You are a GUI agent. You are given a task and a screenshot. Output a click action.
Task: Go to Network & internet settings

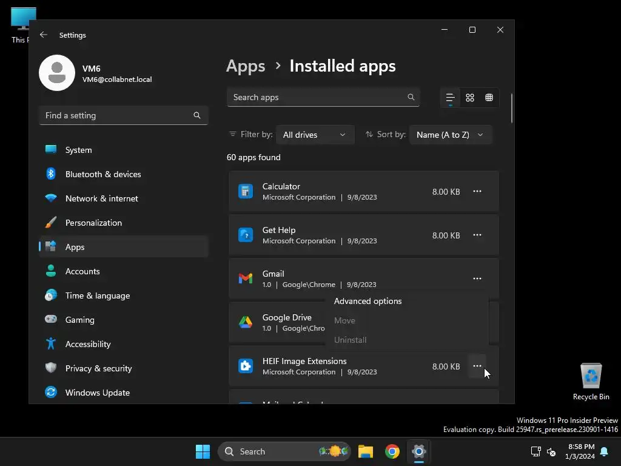124,198
